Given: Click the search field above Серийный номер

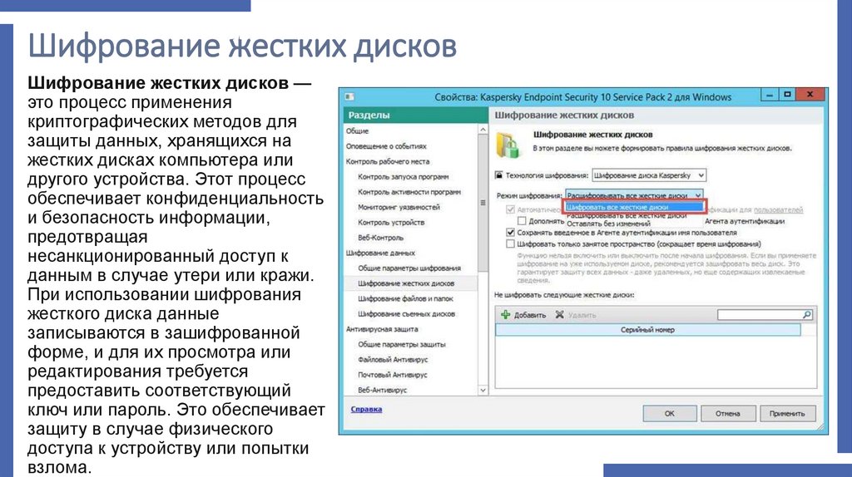Looking at the screenshot, I should click(x=760, y=315).
